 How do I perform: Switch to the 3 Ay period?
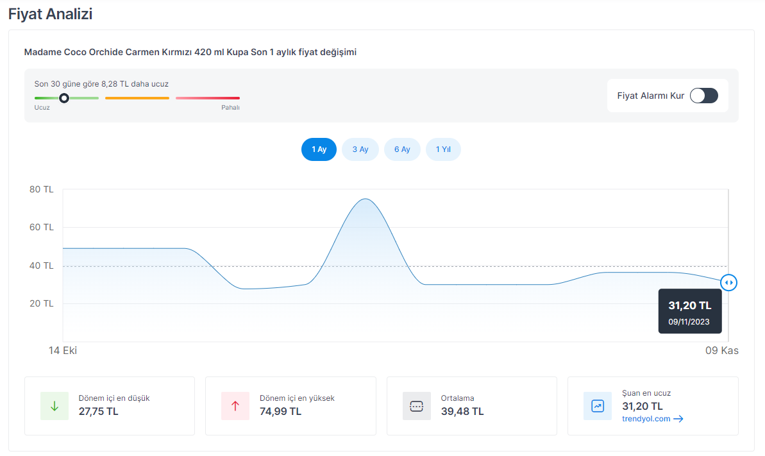click(360, 149)
